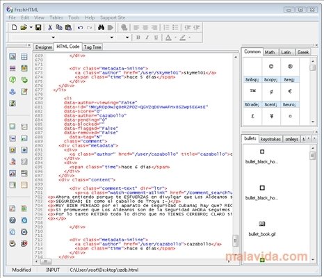324x278 pixels.
Task: Select the Greek symbols tab
Action: click(x=303, y=52)
